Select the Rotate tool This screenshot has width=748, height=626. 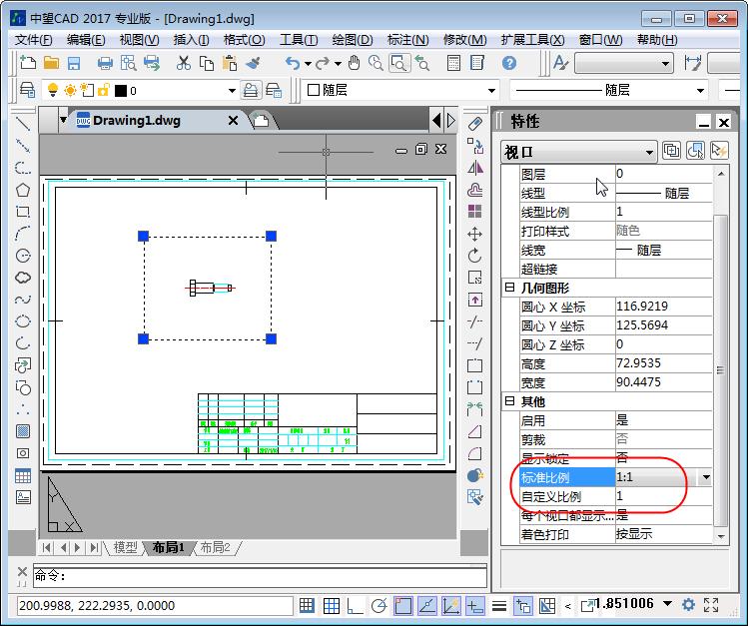point(474,256)
